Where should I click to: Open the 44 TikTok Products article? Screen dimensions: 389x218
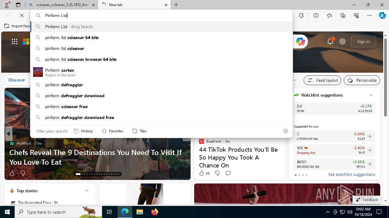tap(239, 157)
